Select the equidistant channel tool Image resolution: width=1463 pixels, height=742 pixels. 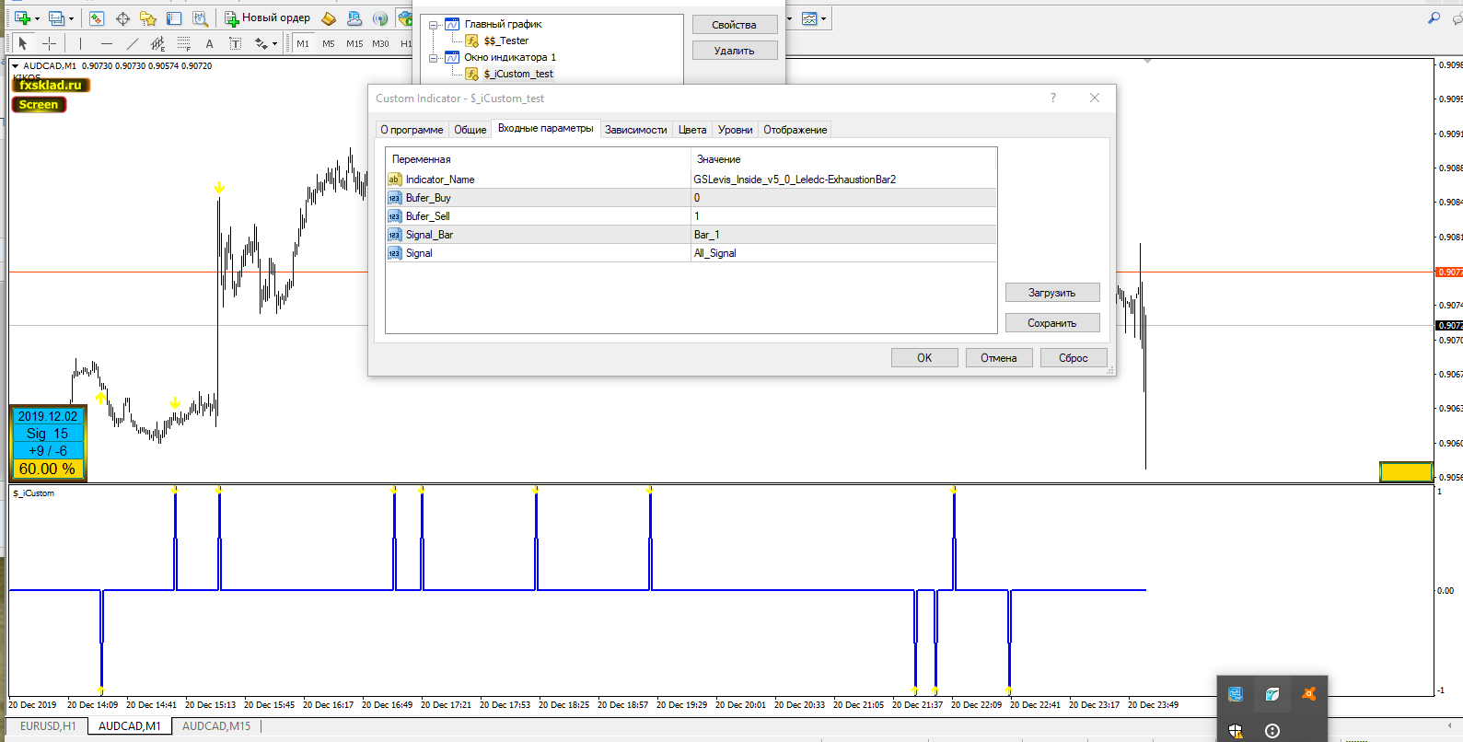pos(158,43)
